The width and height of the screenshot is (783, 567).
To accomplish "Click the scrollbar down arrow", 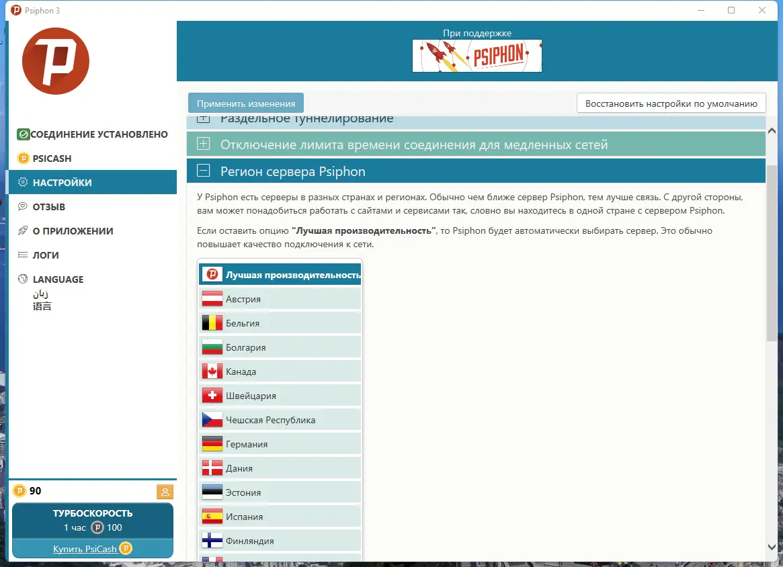I will tap(772, 547).
